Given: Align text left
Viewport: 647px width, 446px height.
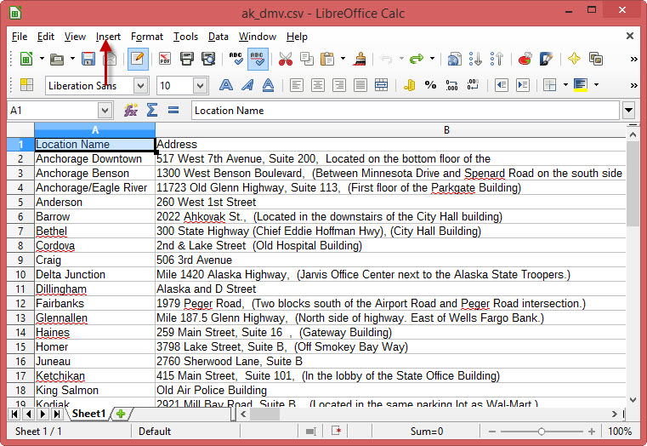Looking at the screenshot, I should (x=296, y=85).
